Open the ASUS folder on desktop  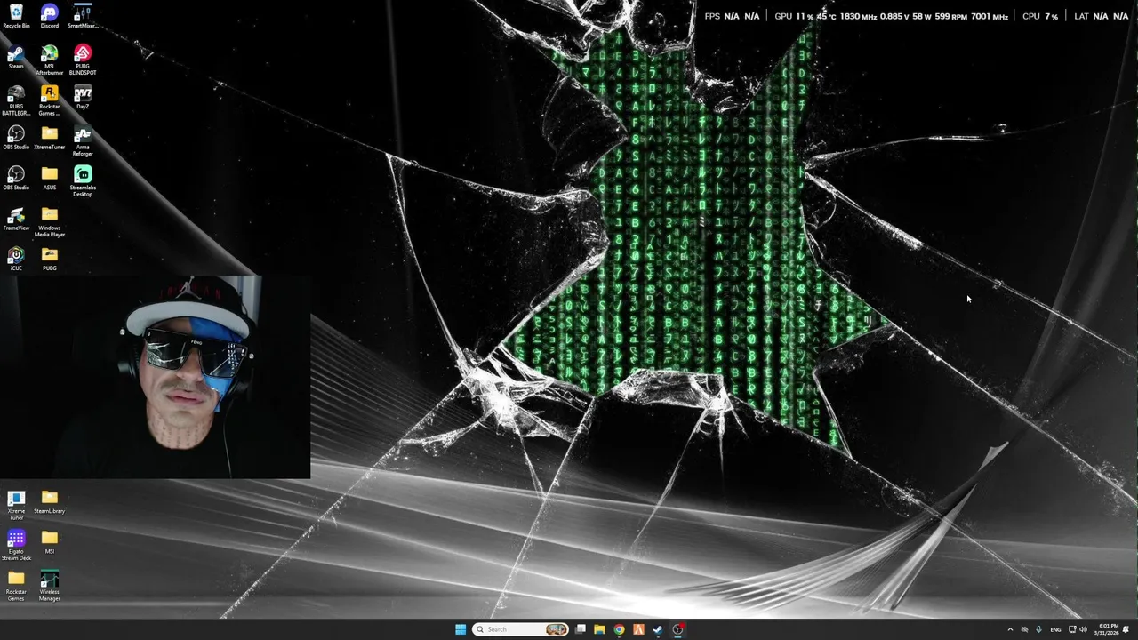click(50, 178)
